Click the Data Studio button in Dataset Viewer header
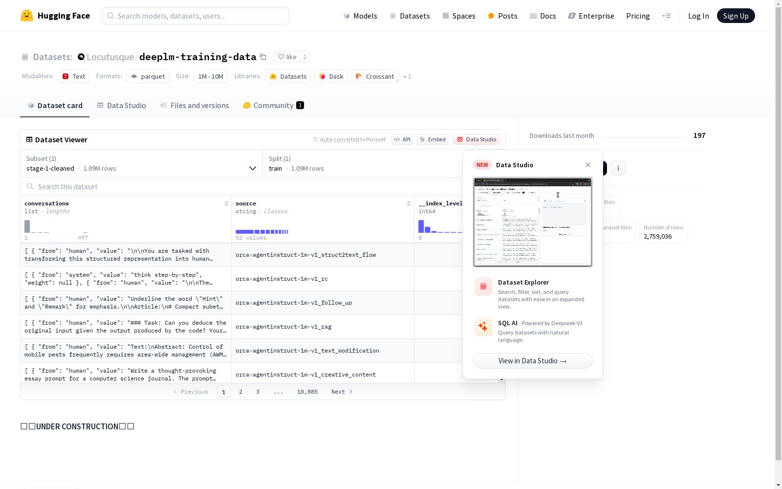The height and width of the screenshot is (489, 782). click(477, 139)
